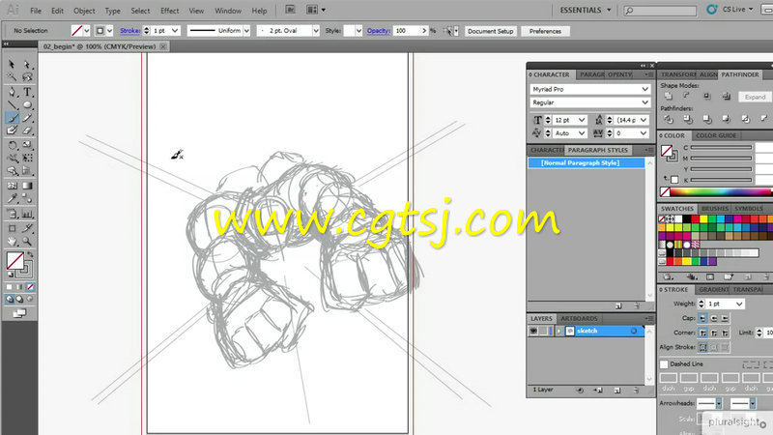Open the Object menu
The height and width of the screenshot is (435, 773).
[84, 11]
